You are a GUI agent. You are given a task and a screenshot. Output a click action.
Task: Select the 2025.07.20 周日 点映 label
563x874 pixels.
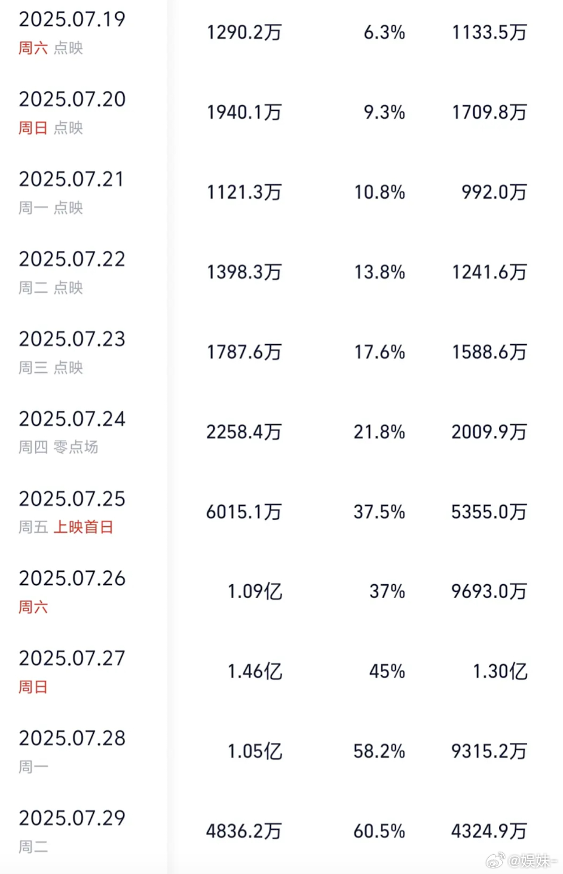click(x=51, y=128)
